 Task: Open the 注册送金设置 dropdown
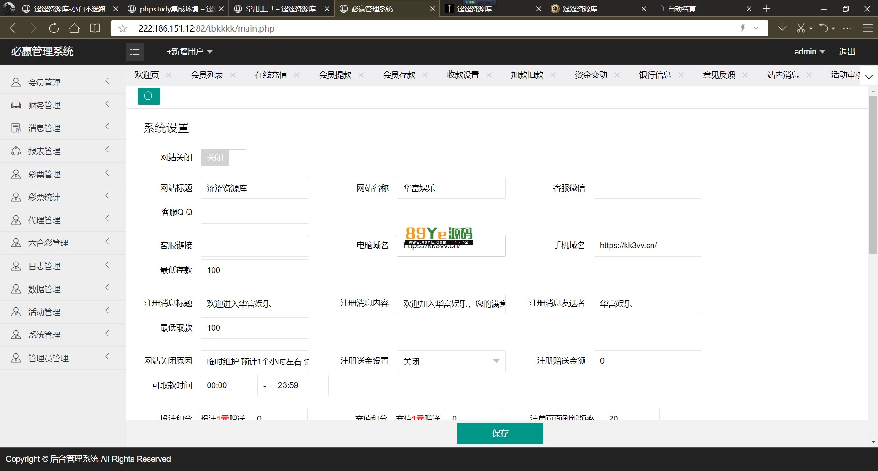pos(451,361)
